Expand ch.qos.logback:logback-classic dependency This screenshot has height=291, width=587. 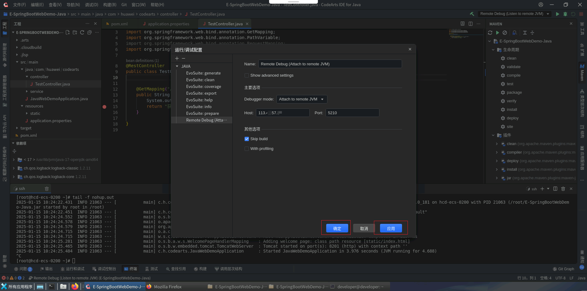14,168
